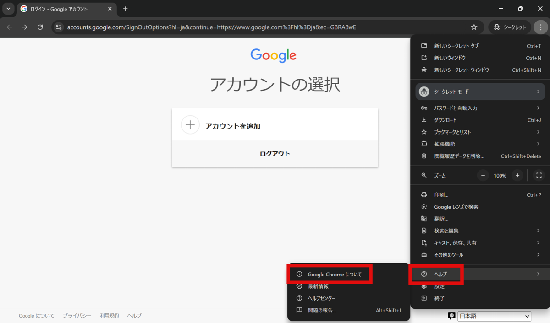The width and height of the screenshot is (550, 323).
Task: Zoom in with the plus button
Action: click(x=517, y=176)
